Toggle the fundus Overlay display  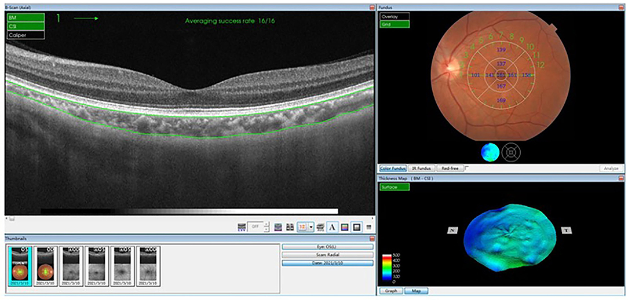pos(395,16)
